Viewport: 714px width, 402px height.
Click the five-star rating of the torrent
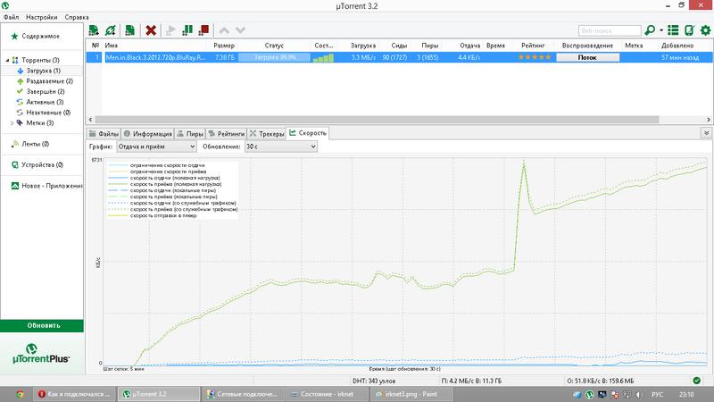click(534, 57)
